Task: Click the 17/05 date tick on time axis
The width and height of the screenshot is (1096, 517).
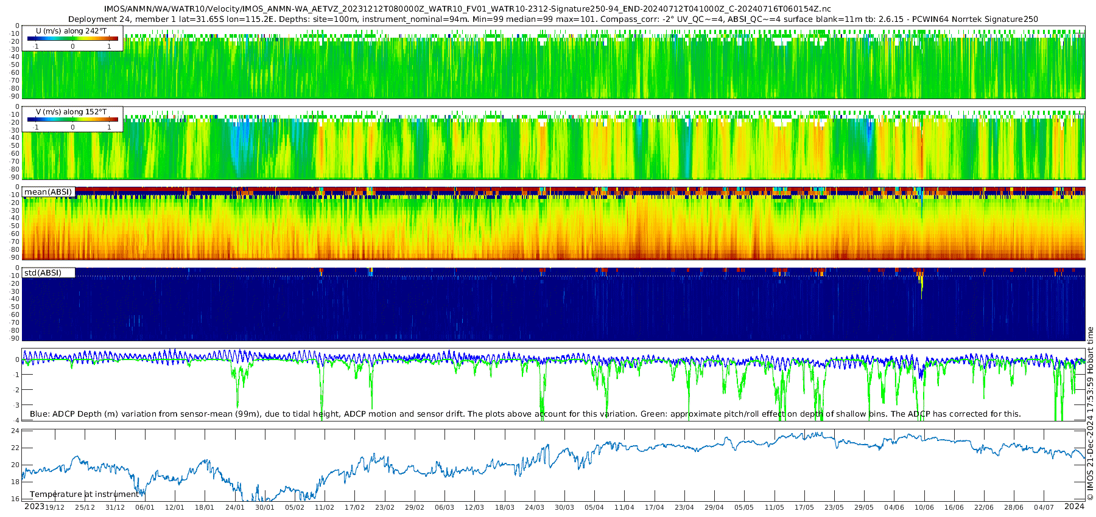Action: 804,507
